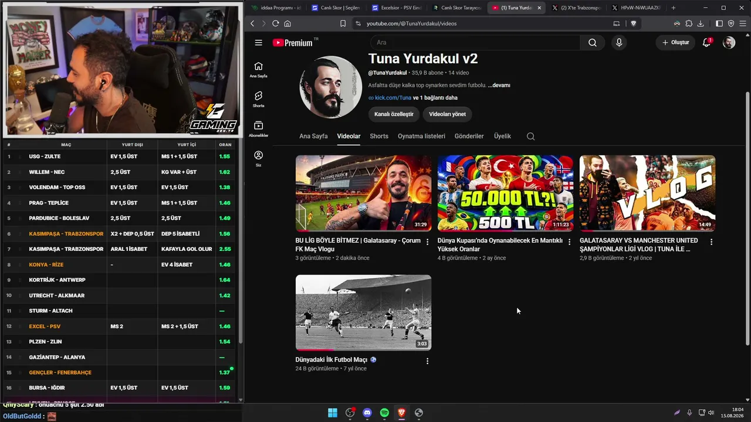Click the Brave icon in the taskbar
751x422 pixels.
(x=401, y=413)
